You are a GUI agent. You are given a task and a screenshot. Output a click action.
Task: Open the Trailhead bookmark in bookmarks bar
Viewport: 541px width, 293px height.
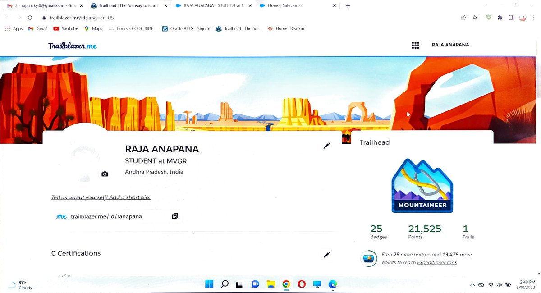(238, 28)
